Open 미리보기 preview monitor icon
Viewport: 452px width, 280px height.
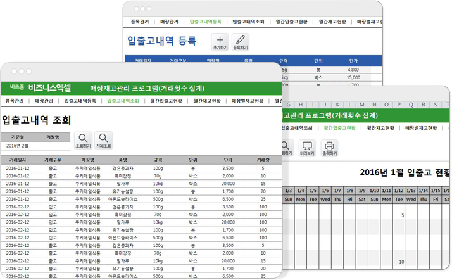click(308, 147)
